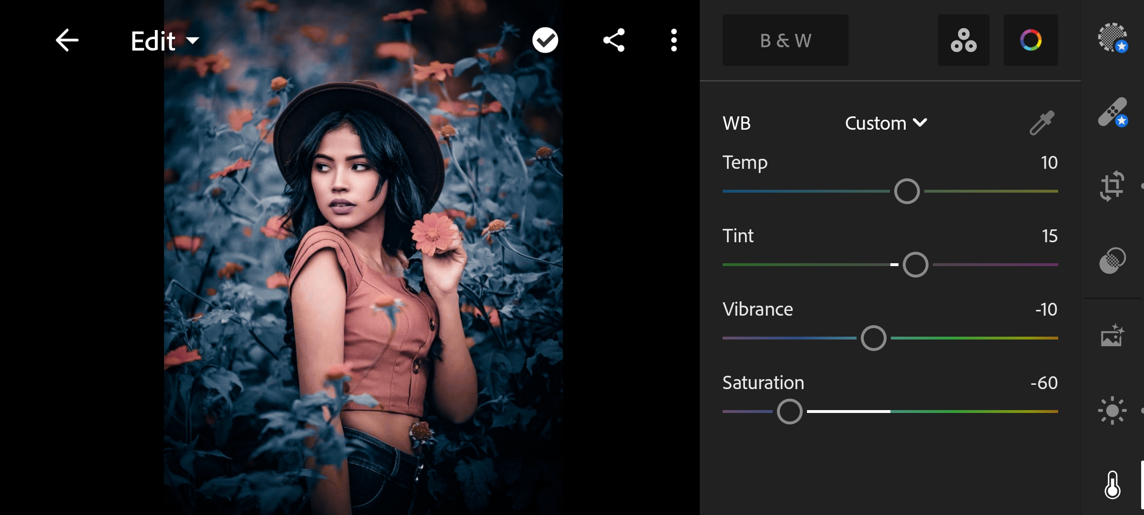Toggle B & W mode

(x=785, y=40)
